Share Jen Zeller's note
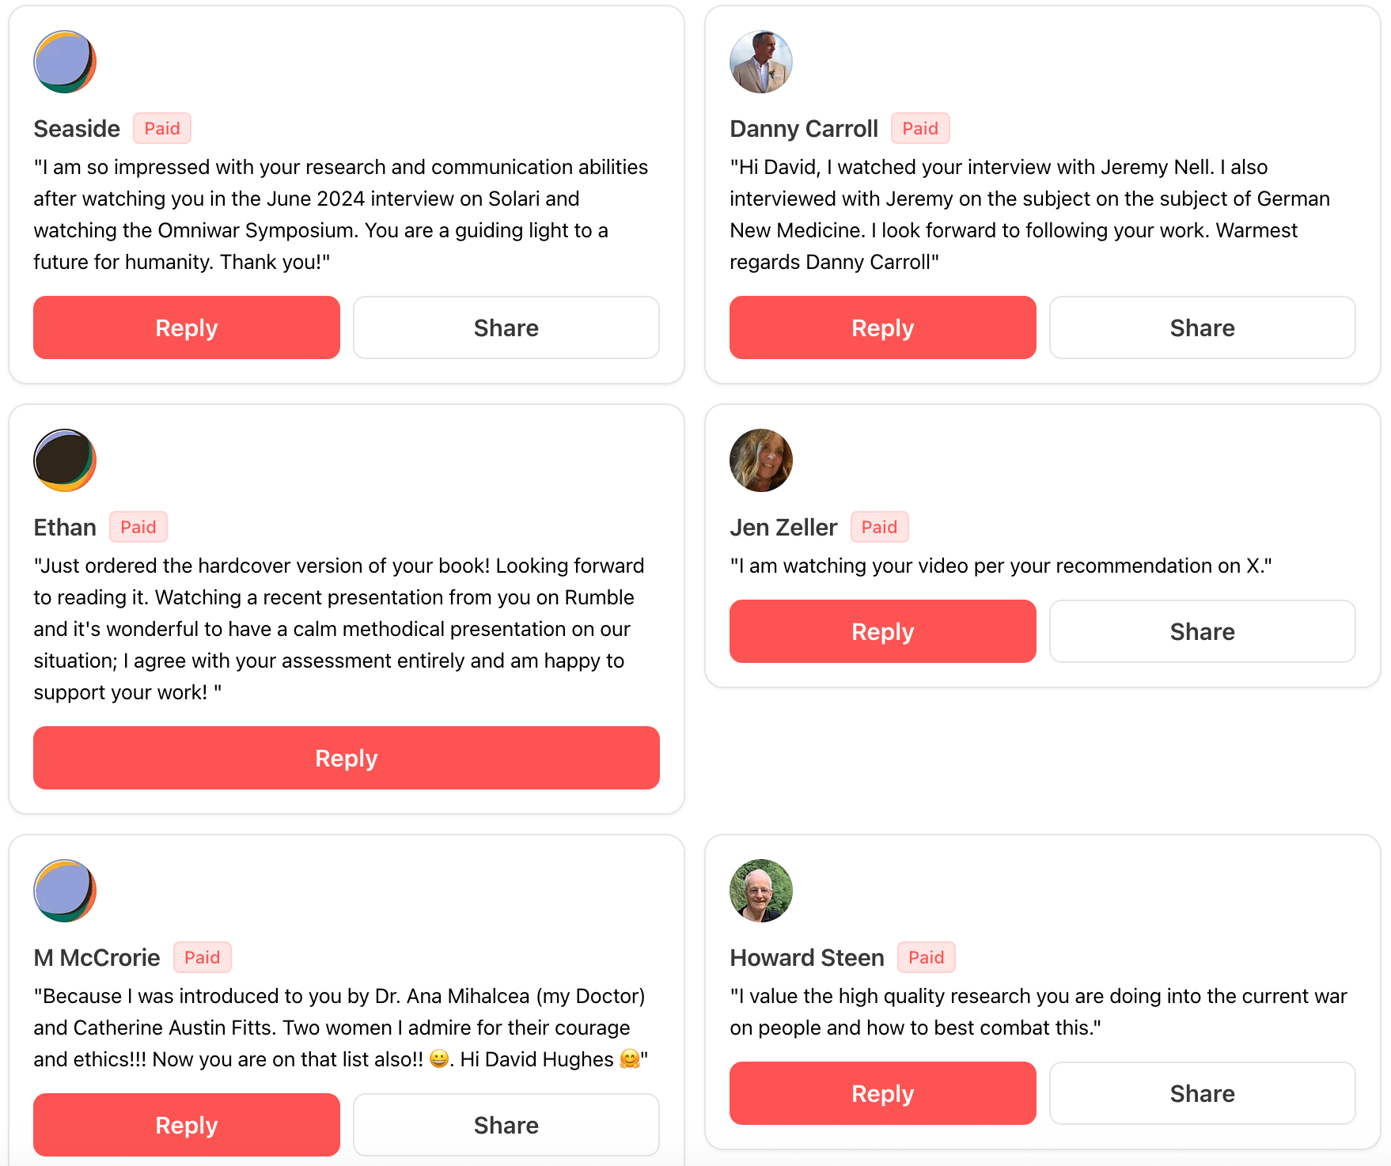Screen dimensions: 1391x1166 (x=1202, y=631)
